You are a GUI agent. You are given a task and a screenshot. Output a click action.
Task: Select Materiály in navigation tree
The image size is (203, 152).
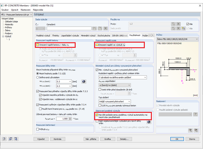[x=9, y=25]
